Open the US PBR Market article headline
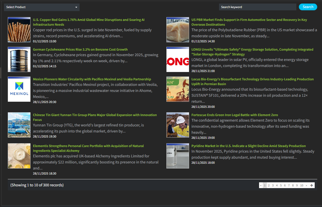The image size is (322, 207). (x=249, y=22)
